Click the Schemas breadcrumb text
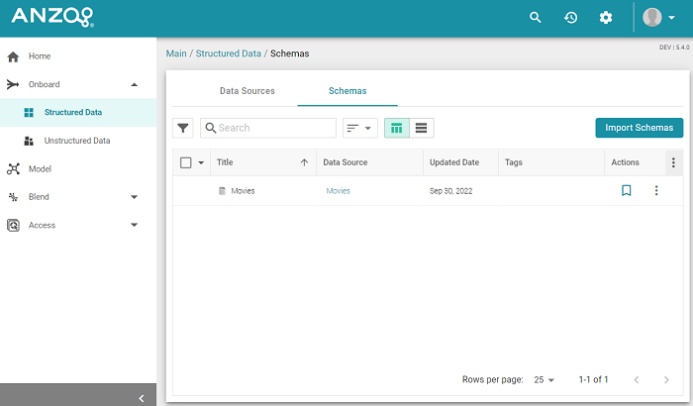The height and width of the screenshot is (406, 693). [x=289, y=53]
